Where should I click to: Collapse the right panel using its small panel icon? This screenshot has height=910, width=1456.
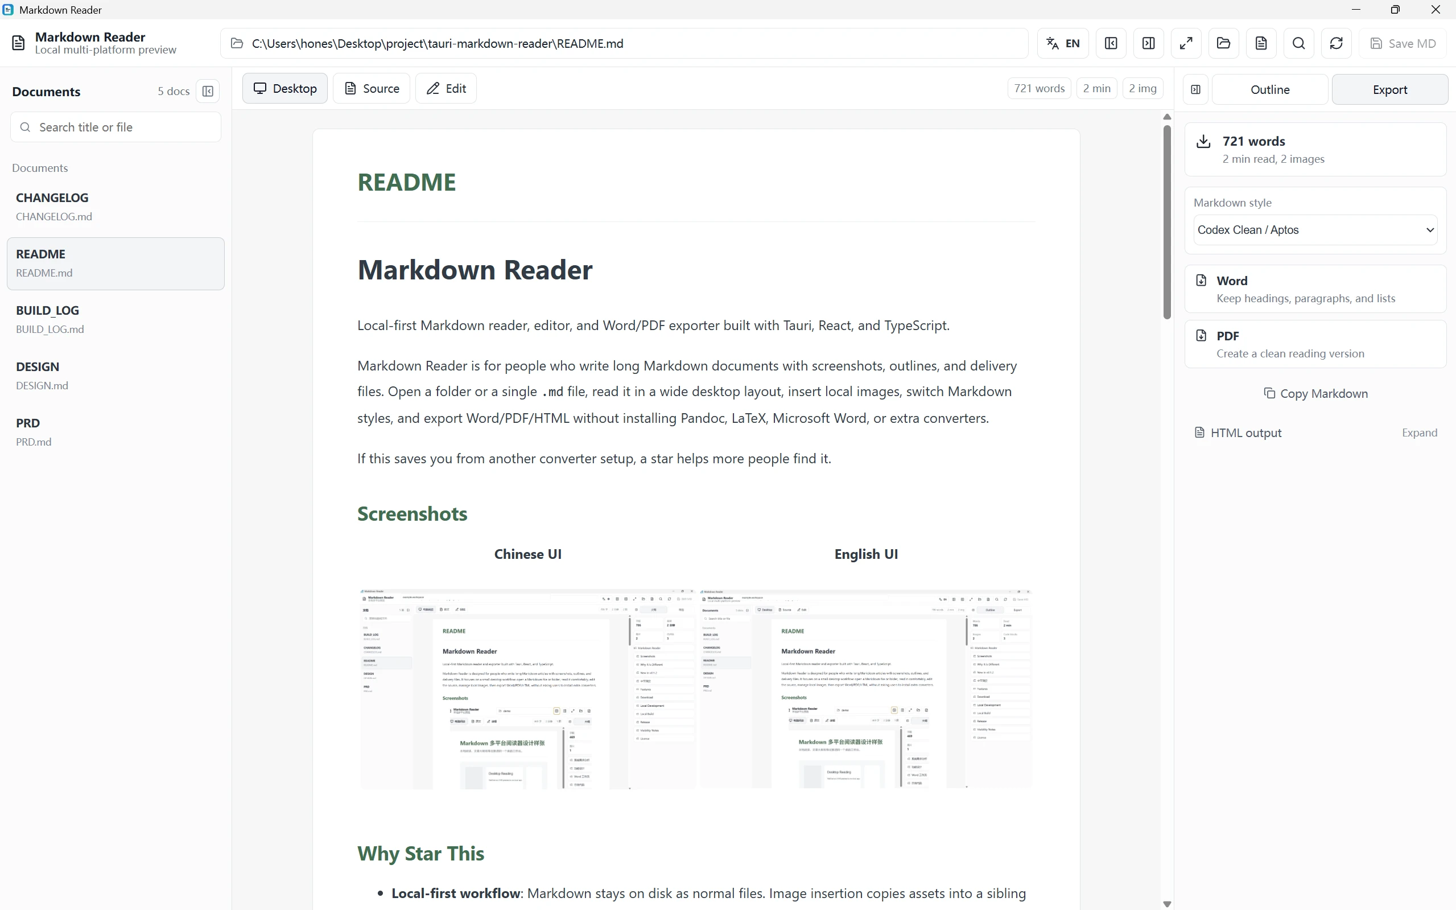coord(1195,90)
